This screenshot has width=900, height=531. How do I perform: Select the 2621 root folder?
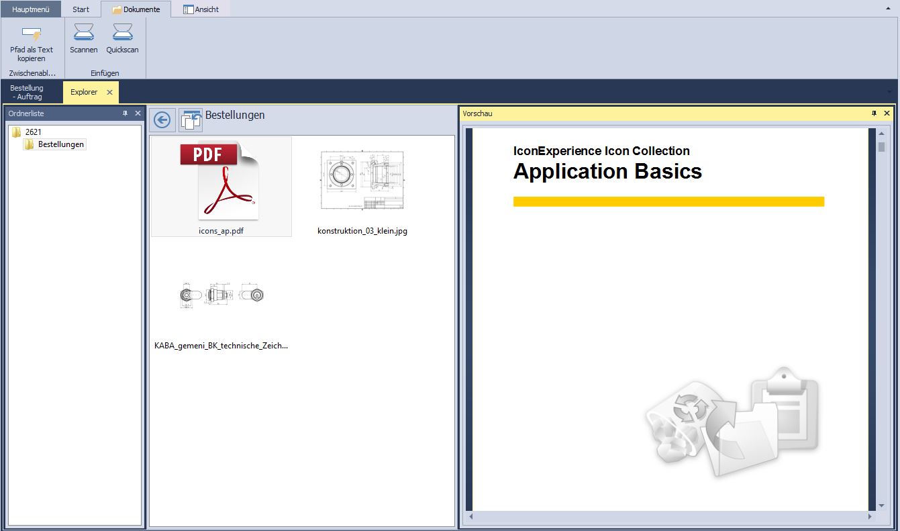point(33,132)
